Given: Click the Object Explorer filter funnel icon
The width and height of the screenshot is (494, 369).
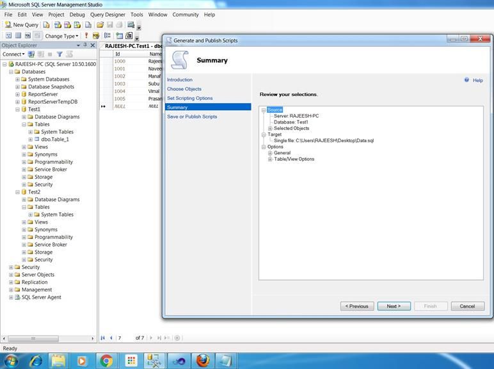Looking at the screenshot, I should 60,54.
